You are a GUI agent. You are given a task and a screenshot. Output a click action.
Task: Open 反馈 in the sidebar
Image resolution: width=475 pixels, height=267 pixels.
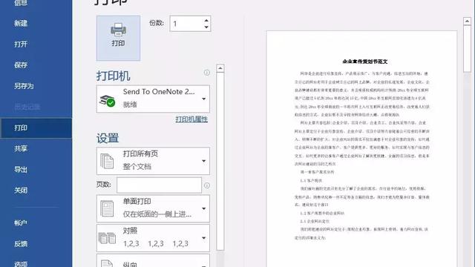pos(21,244)
